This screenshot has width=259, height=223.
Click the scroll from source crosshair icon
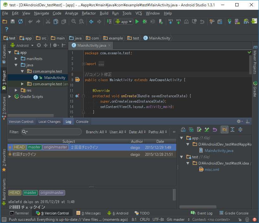(39, 45)
